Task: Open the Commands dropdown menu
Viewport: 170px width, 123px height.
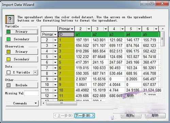Action: (22, 103)
